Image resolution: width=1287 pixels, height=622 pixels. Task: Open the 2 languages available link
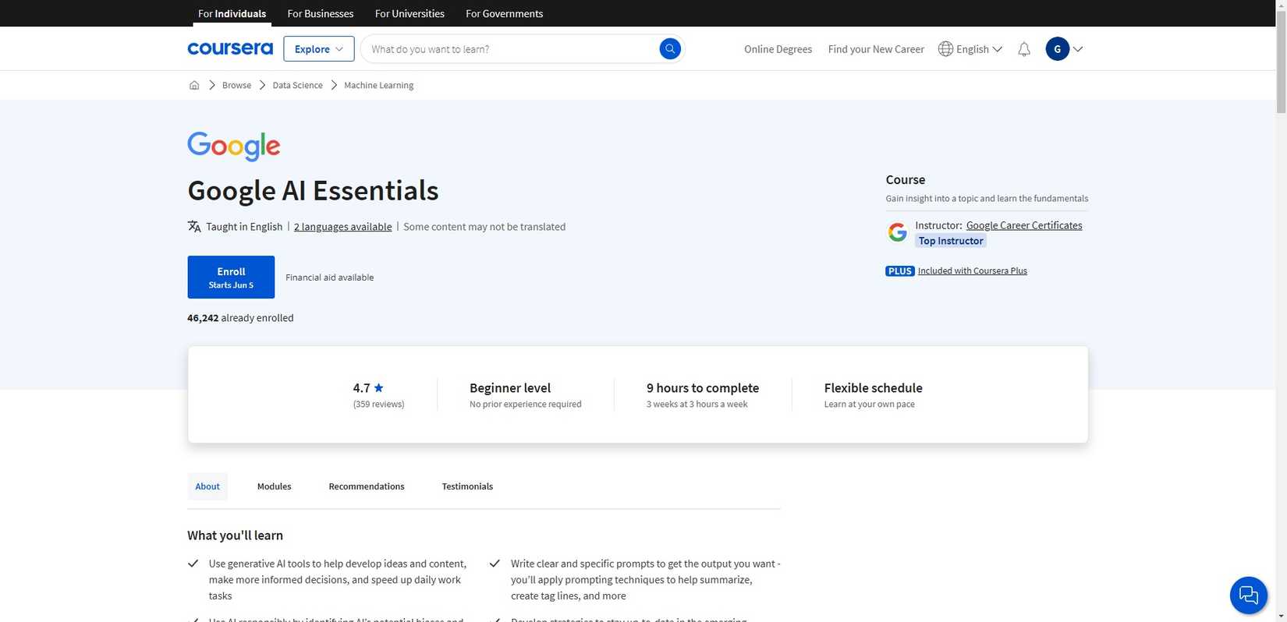pyautogui.click(x=342, y=227)
